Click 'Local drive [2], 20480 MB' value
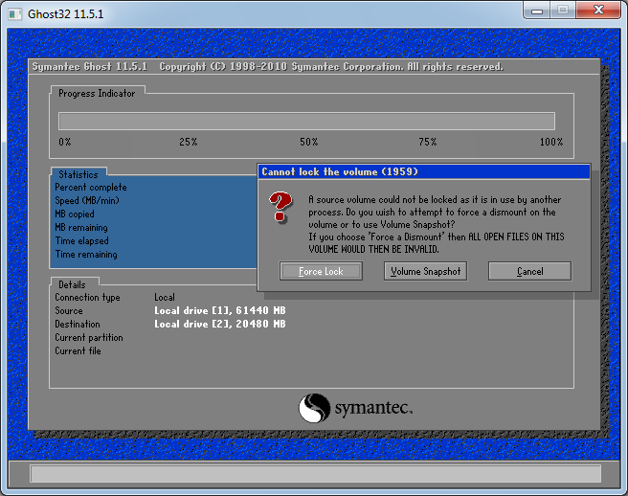 (220, 324)
